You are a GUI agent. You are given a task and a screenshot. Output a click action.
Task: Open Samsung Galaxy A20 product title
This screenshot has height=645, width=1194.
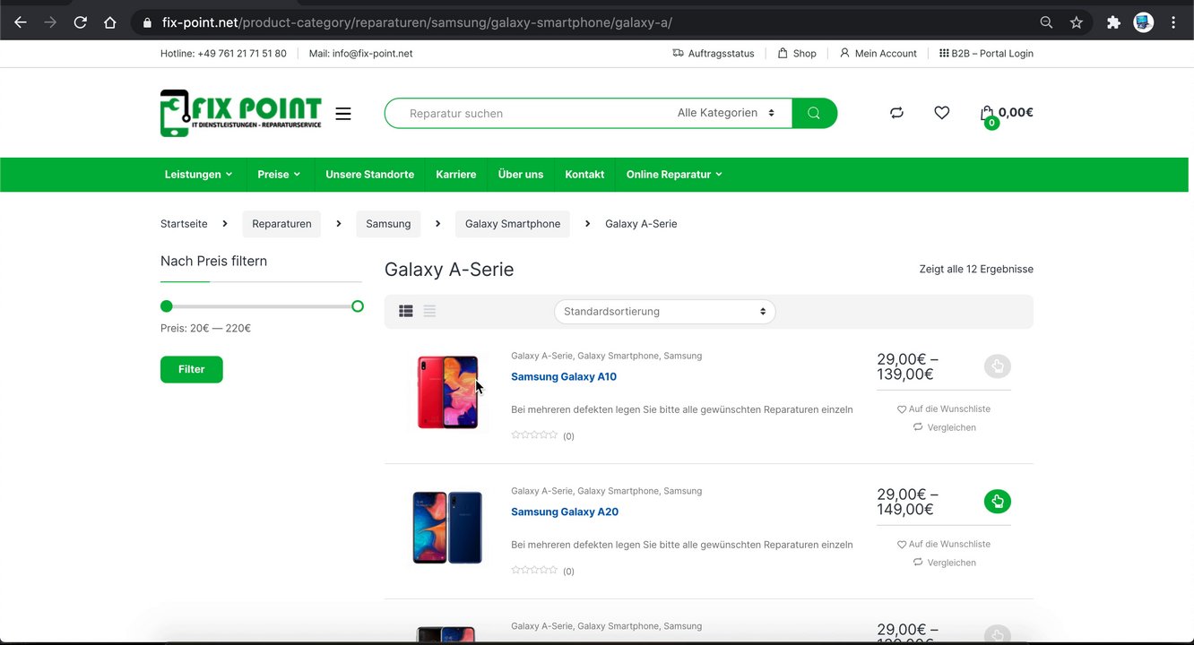pyautogui.click(x=565, y=512)
